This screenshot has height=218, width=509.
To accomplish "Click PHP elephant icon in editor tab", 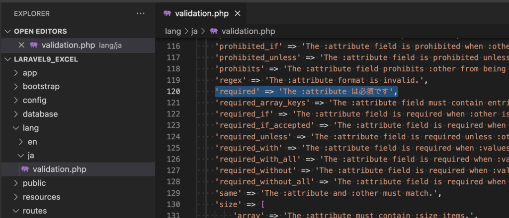I will pyautogui.click(x=168, y=13).
